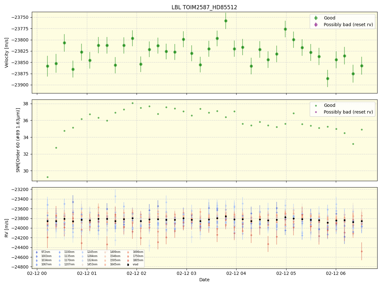The width and height of the screenshot is (382, 287).
Task: Click the green Good marker in velocity legend
Action: tap(316, 18)
